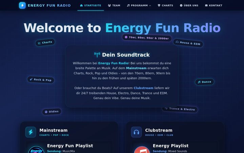Screen dimensions: 244x153
Task: Click the home icon beside Startseite
Action: [81, 5]
